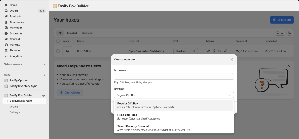Tick the Build A Box row checkbox
This screenshot has width=299, height=139.
(x=58, y=51)
